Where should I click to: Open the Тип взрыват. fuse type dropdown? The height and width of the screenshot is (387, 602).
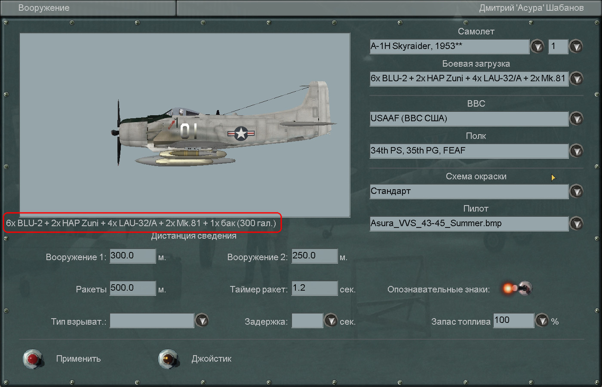pos(202,320)
